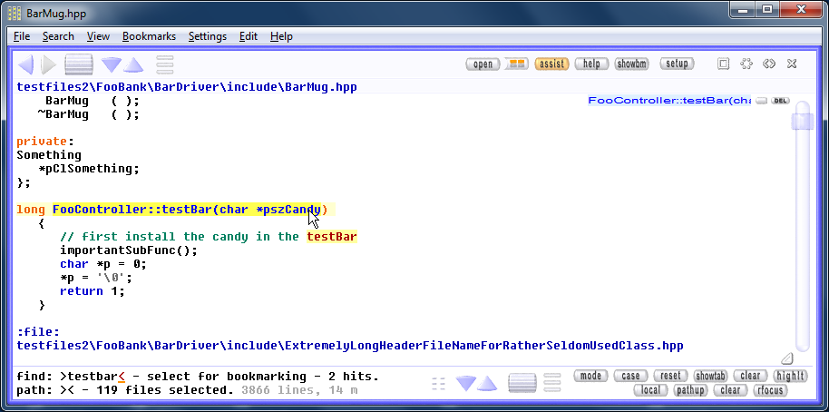The height and width of the screenshot is (412, 829).
Task: Click the double-arrow icon in top-right toolbar
Action: point(769,64)
